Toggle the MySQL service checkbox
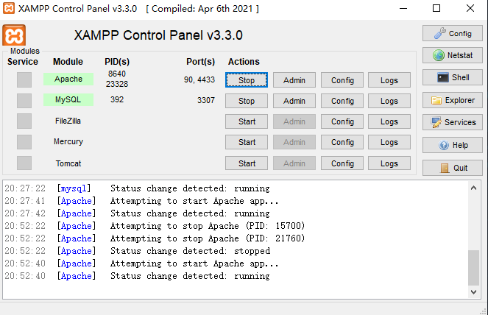 [x=24, y=101]
